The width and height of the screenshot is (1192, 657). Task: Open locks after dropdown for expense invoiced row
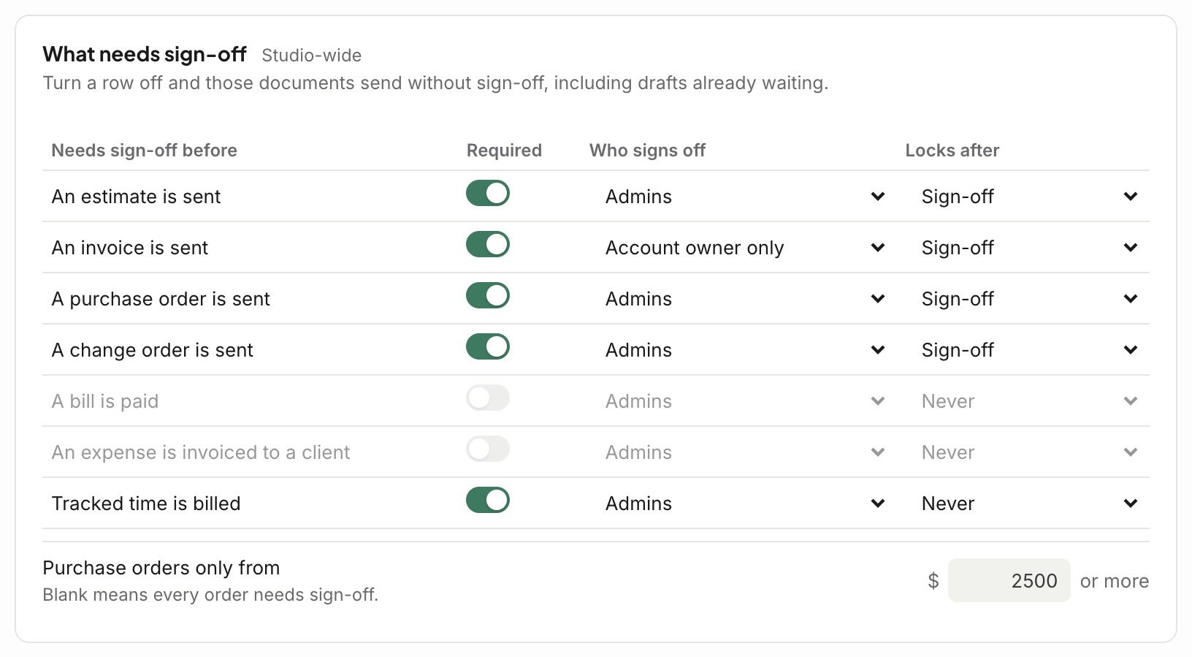tap(1028, 452)
